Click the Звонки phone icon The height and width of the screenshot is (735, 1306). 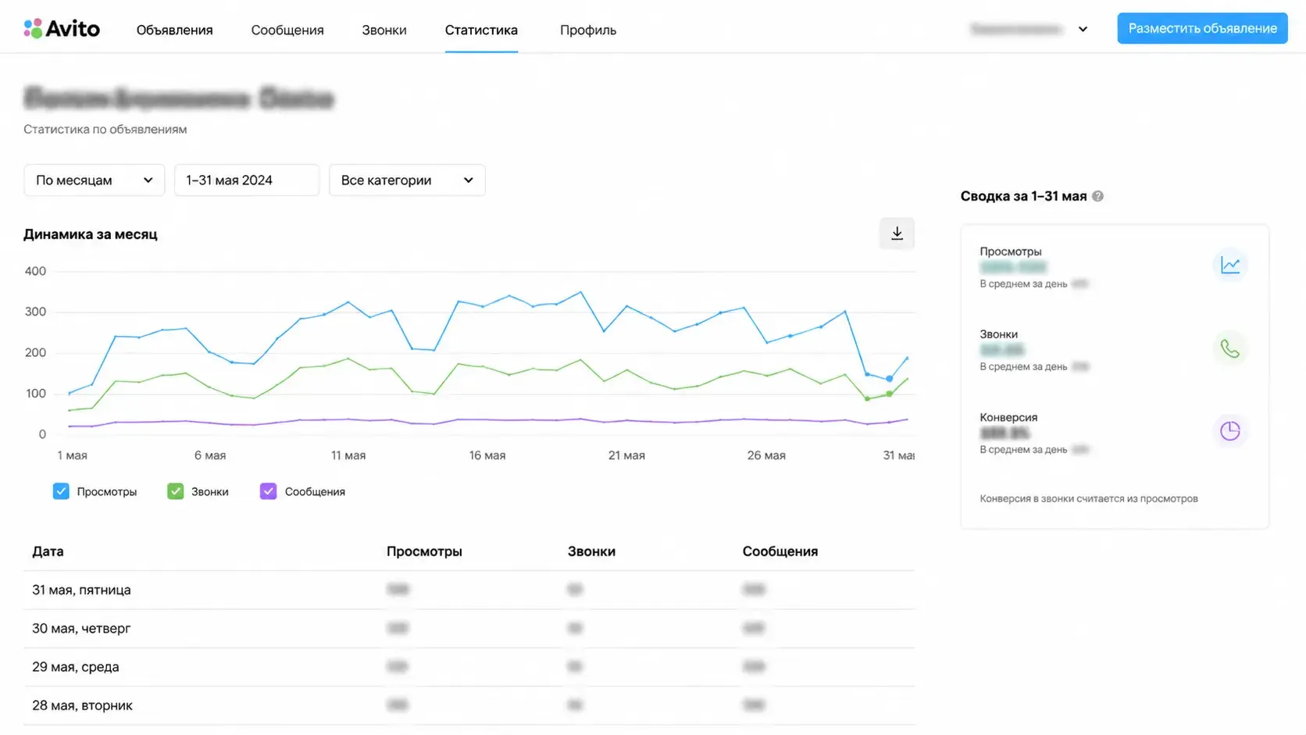pos(1230,348)
